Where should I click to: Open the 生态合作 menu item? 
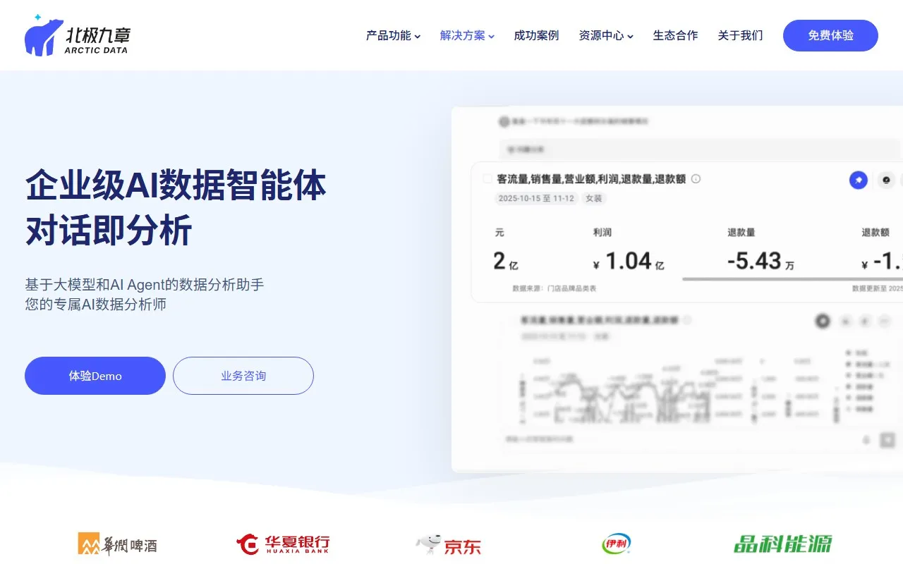(675, 35)
